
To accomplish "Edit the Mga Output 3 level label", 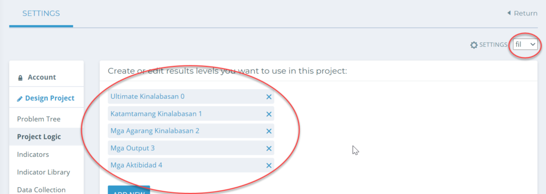I will (x=132, y=148).
